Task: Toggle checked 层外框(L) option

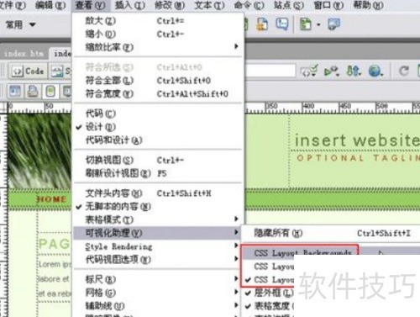Action: tap(269, 293)
